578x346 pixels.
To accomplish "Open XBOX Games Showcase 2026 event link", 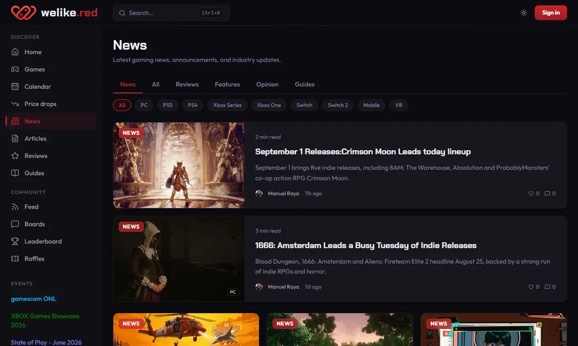I will 45,321.
